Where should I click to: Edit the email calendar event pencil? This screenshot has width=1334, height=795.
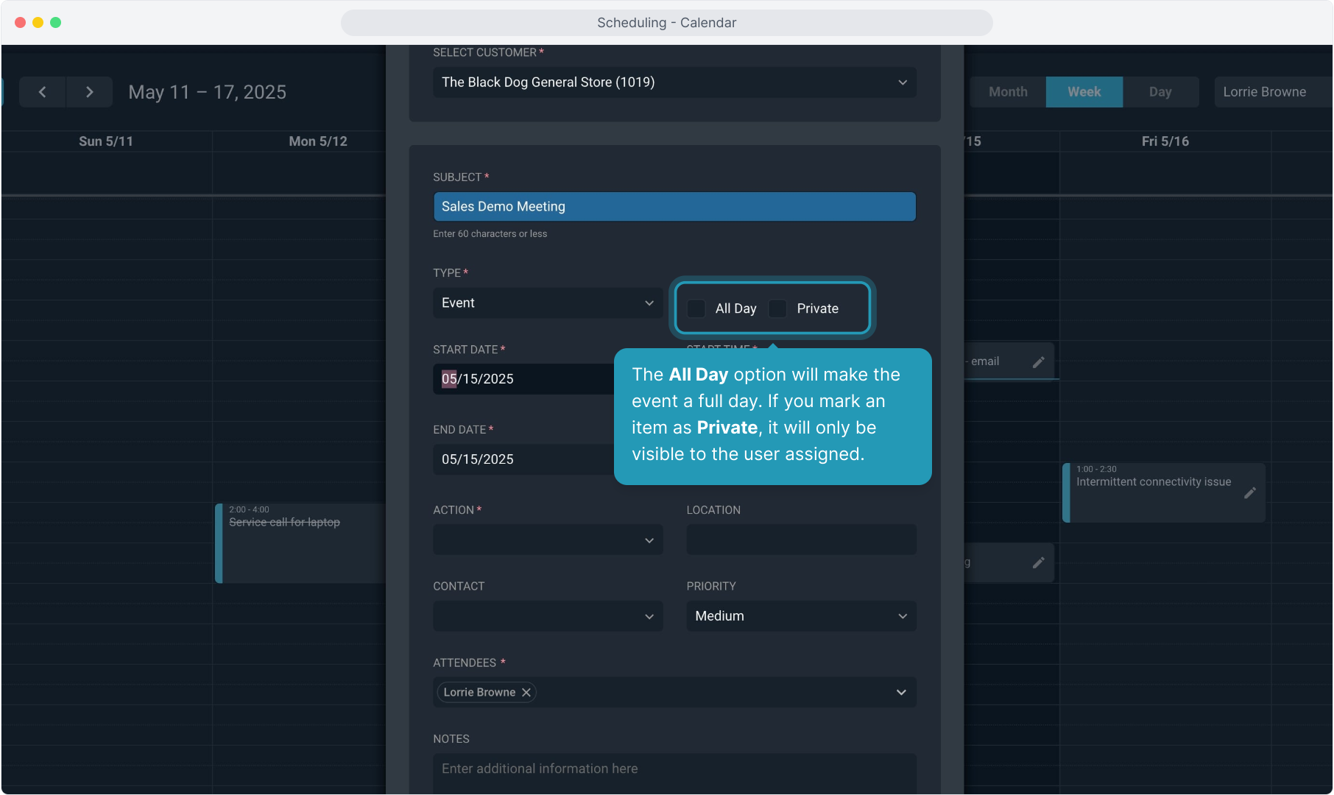pos(1038,362)
